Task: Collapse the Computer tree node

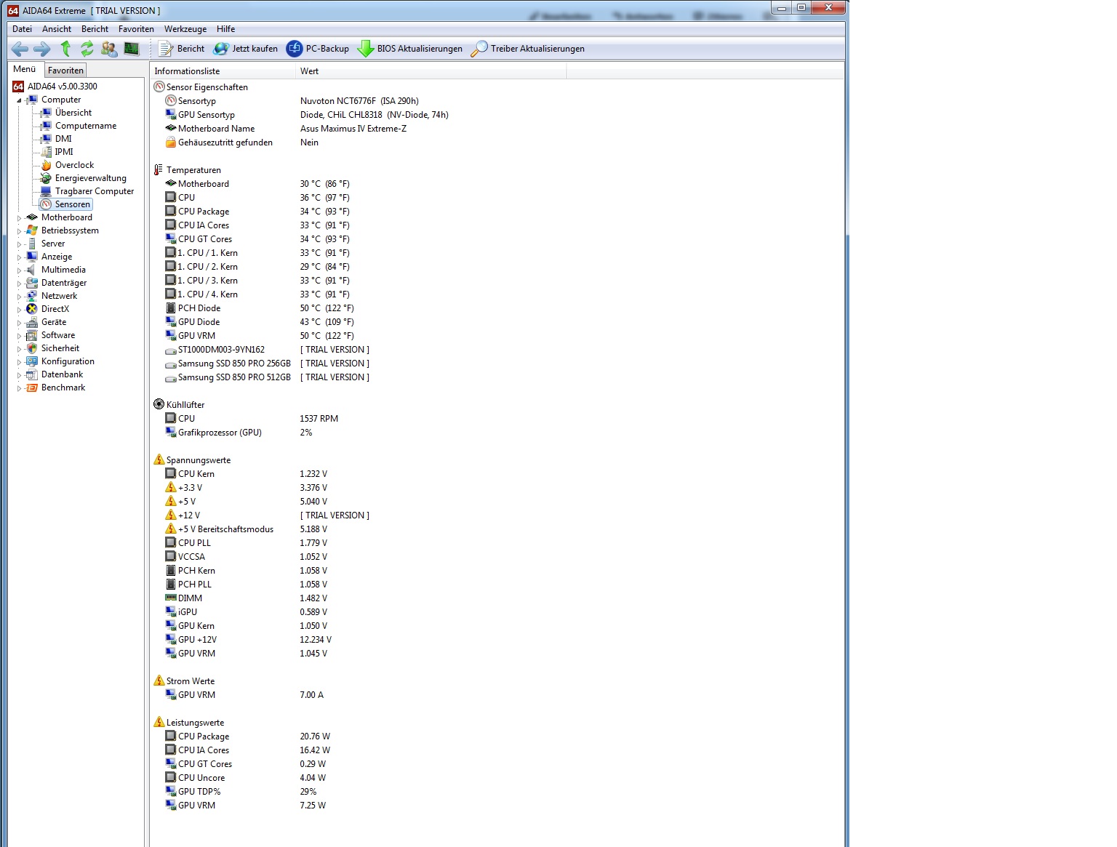Action: tap(20, 100)
